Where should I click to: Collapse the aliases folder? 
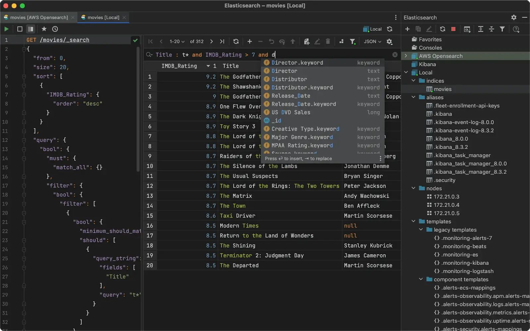(x=413, y=97)
